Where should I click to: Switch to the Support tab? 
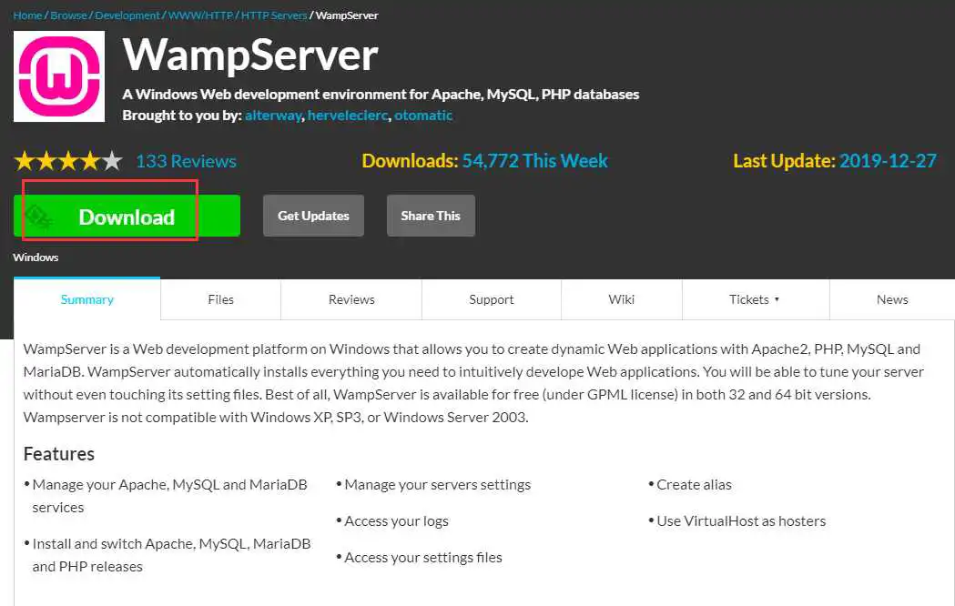[x=492, y=299]
